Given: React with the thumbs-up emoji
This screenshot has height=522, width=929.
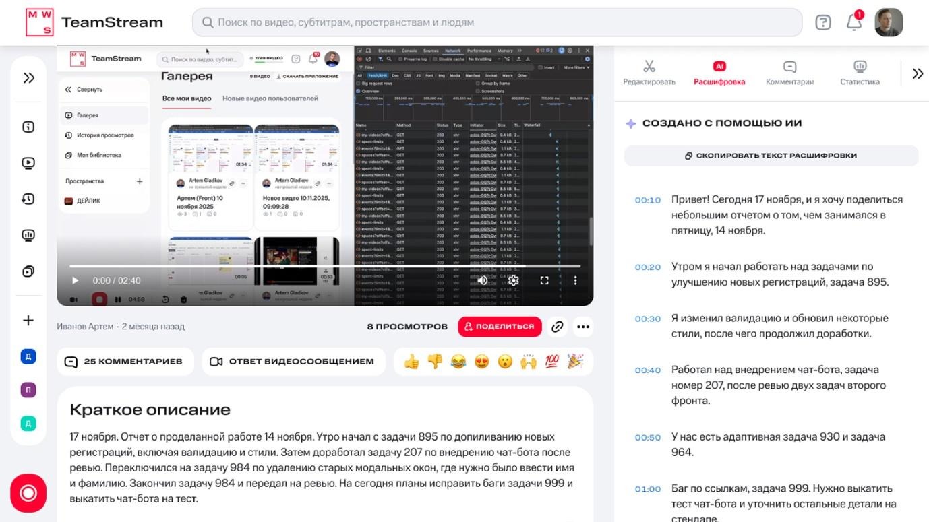Looking at the screenshot, I should pos(412,361).
